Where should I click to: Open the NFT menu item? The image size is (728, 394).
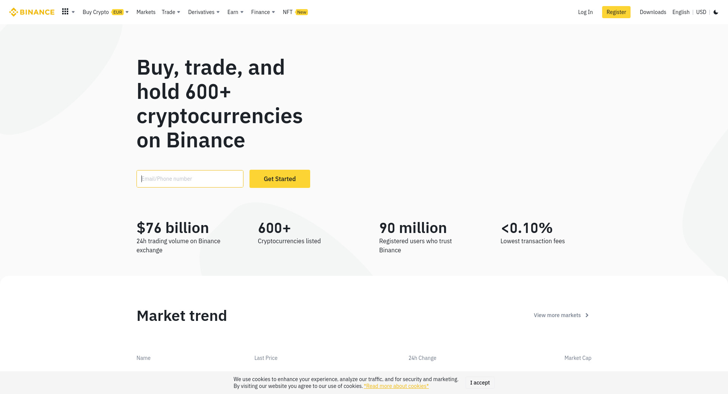pos(288,12)
